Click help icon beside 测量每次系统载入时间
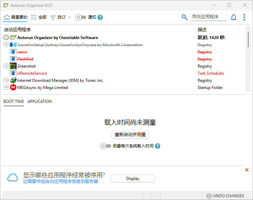Image resolution: width=253 pixels, height=200 pixels. [x=158, y=146]
